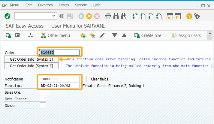
Task: Go to Next page icon
Action: pos(151,16)
